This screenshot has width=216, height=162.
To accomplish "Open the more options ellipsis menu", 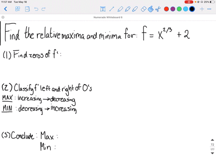I will [x=209, y=9].
